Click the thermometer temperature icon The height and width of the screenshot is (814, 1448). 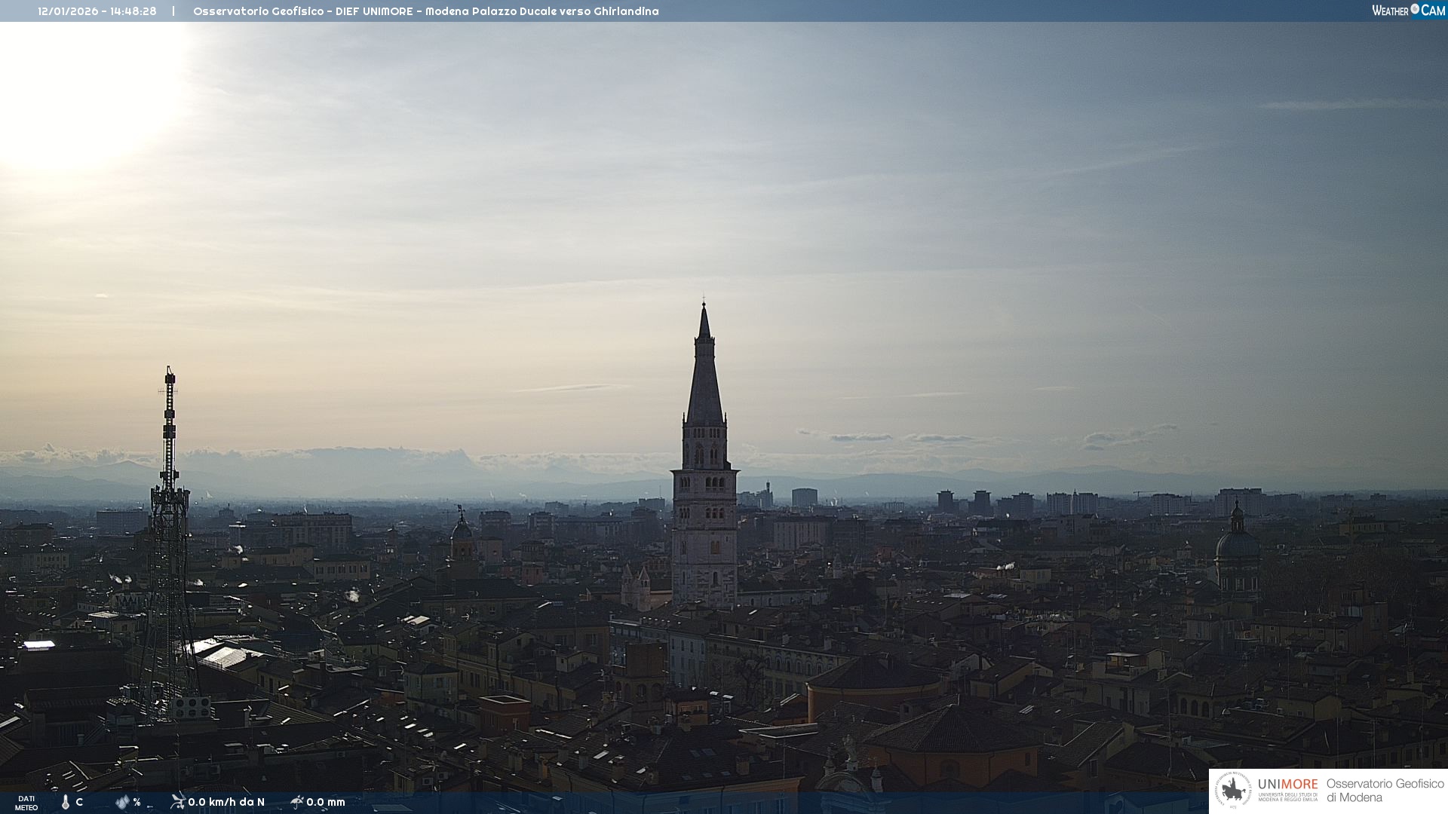tap(66, 802)
